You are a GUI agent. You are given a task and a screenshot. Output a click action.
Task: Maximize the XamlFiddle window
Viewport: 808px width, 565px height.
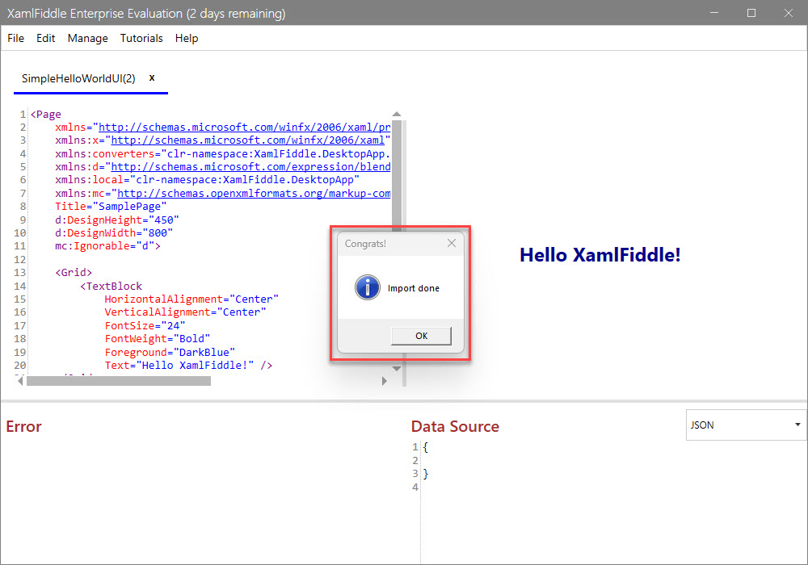coord(751,13)
